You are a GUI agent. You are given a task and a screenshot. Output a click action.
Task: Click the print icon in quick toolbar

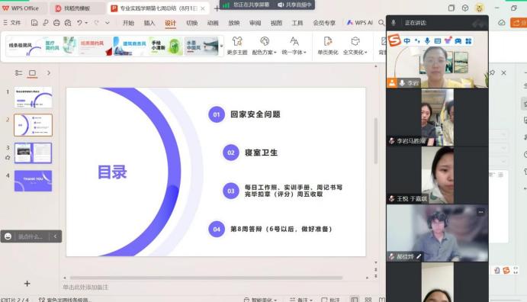56,23
